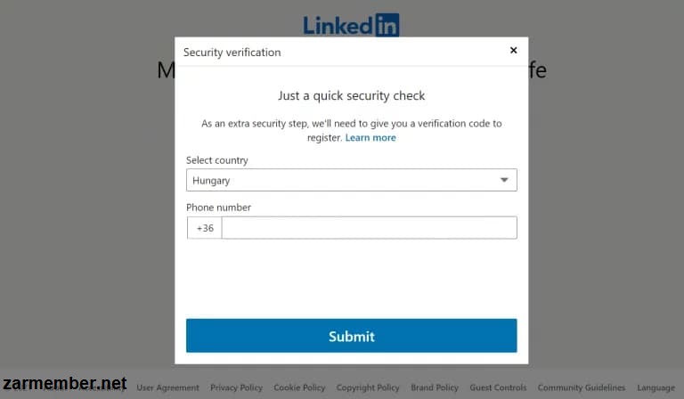Open the Learn more link
Viewport: 684px width, 399px height.
[370, 138]
